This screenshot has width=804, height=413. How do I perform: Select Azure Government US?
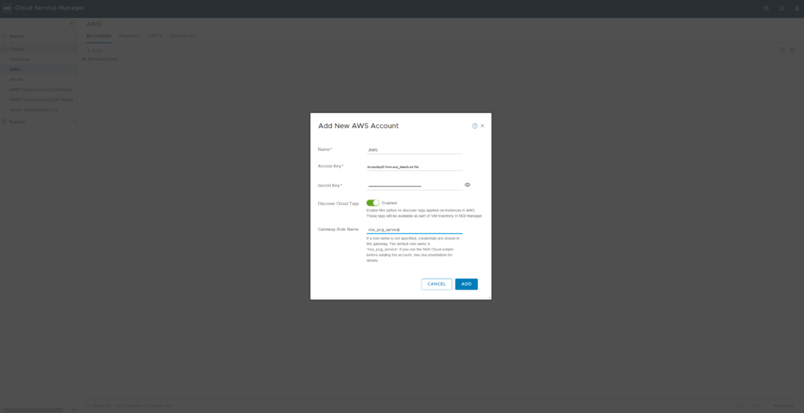(x=33, y=110)
